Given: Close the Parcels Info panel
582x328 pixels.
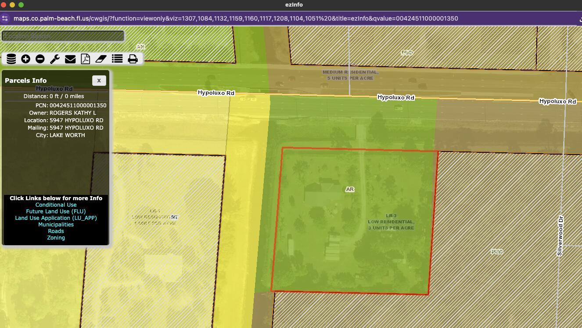Looking at the screenshot, I should [x=99, y=81].
